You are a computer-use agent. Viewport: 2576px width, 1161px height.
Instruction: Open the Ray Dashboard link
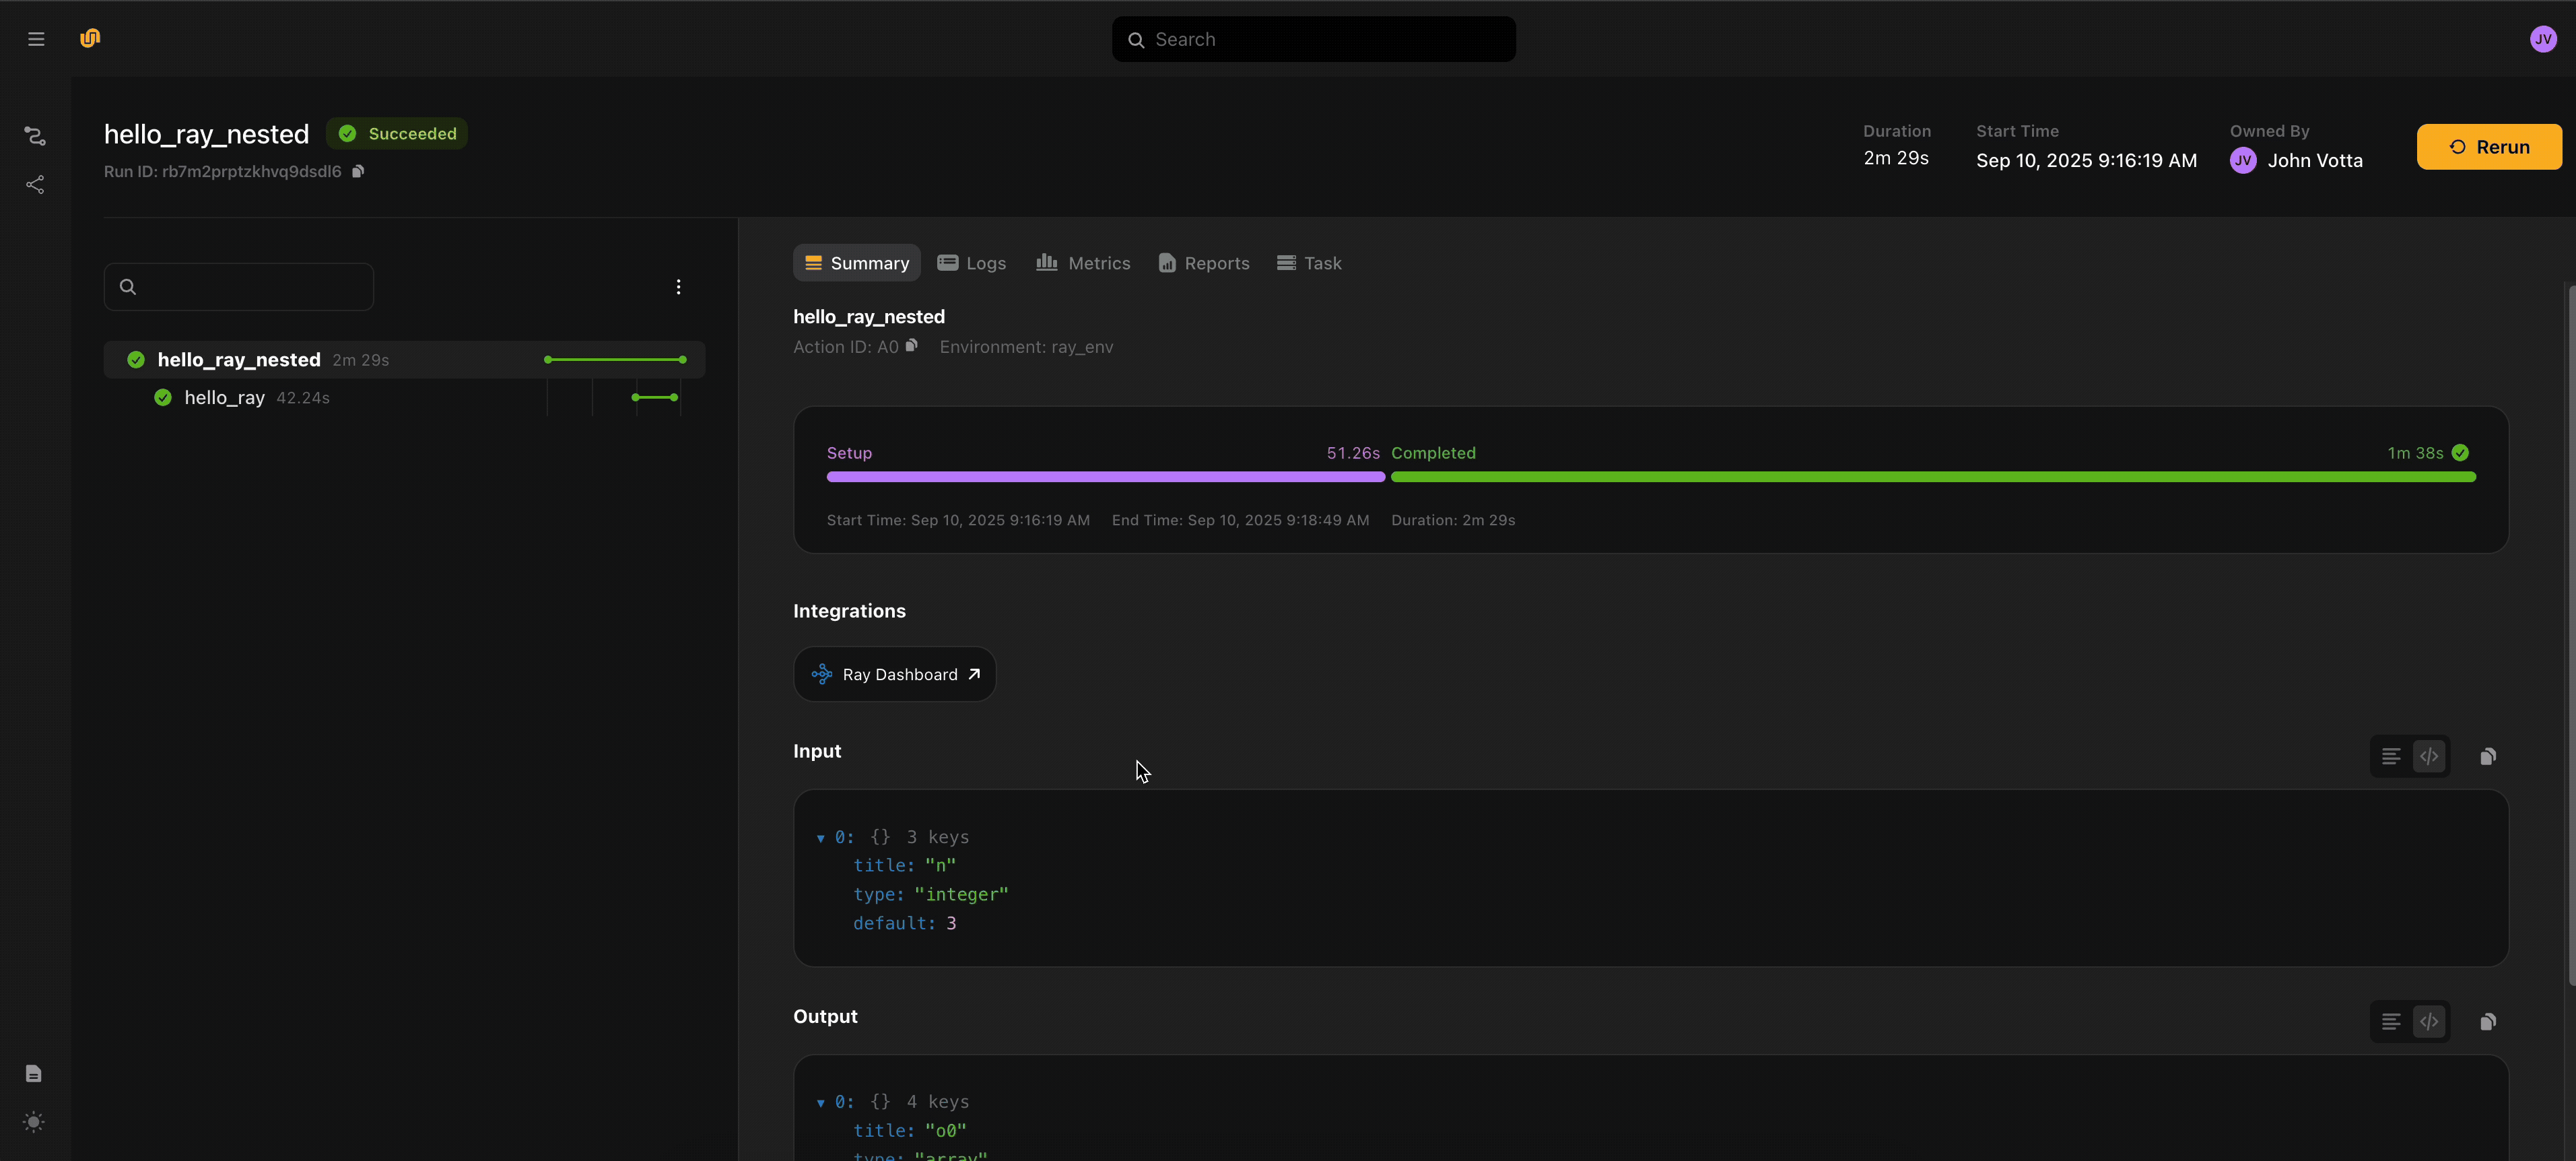(894, 674)
